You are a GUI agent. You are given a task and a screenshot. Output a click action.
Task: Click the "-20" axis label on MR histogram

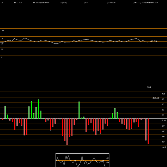163,126
